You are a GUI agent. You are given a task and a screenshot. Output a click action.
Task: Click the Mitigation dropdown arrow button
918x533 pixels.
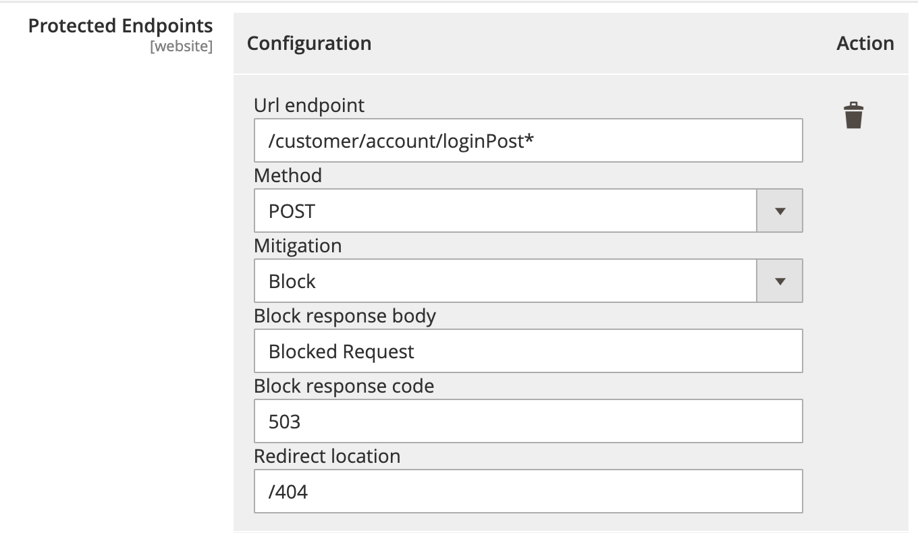780,281
